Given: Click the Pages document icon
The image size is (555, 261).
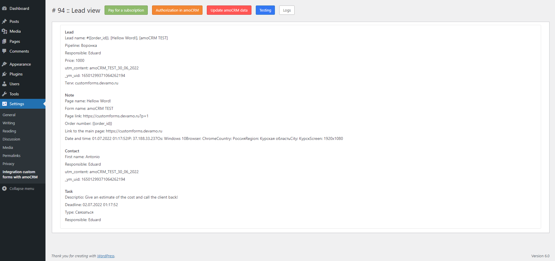Looking at the screenshot, I should coord(4,41).
